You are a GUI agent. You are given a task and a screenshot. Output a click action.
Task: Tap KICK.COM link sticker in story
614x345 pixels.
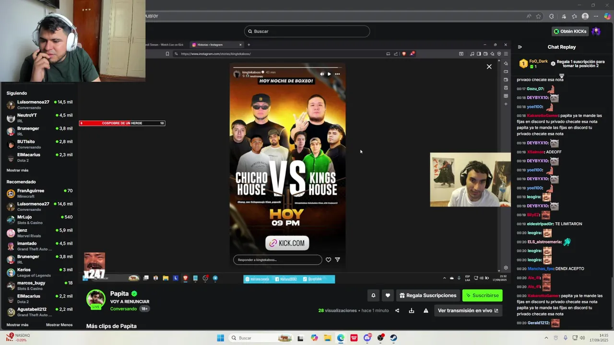coord(287,243)
